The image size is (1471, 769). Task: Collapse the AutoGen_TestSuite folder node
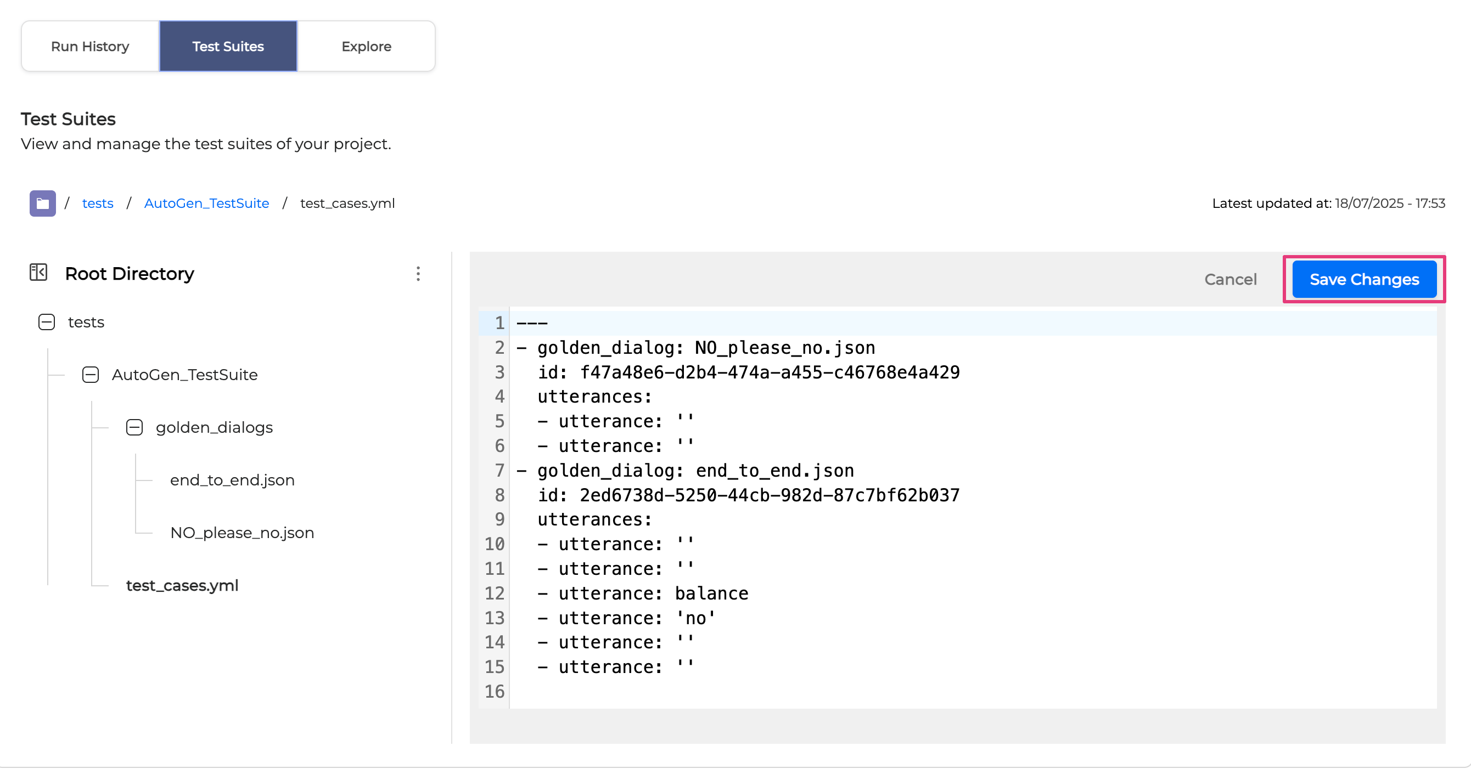click(90, 375)
